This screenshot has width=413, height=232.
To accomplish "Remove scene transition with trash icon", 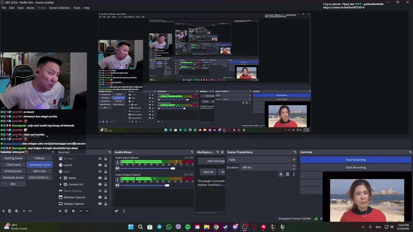I will click(x=287, y=174).
